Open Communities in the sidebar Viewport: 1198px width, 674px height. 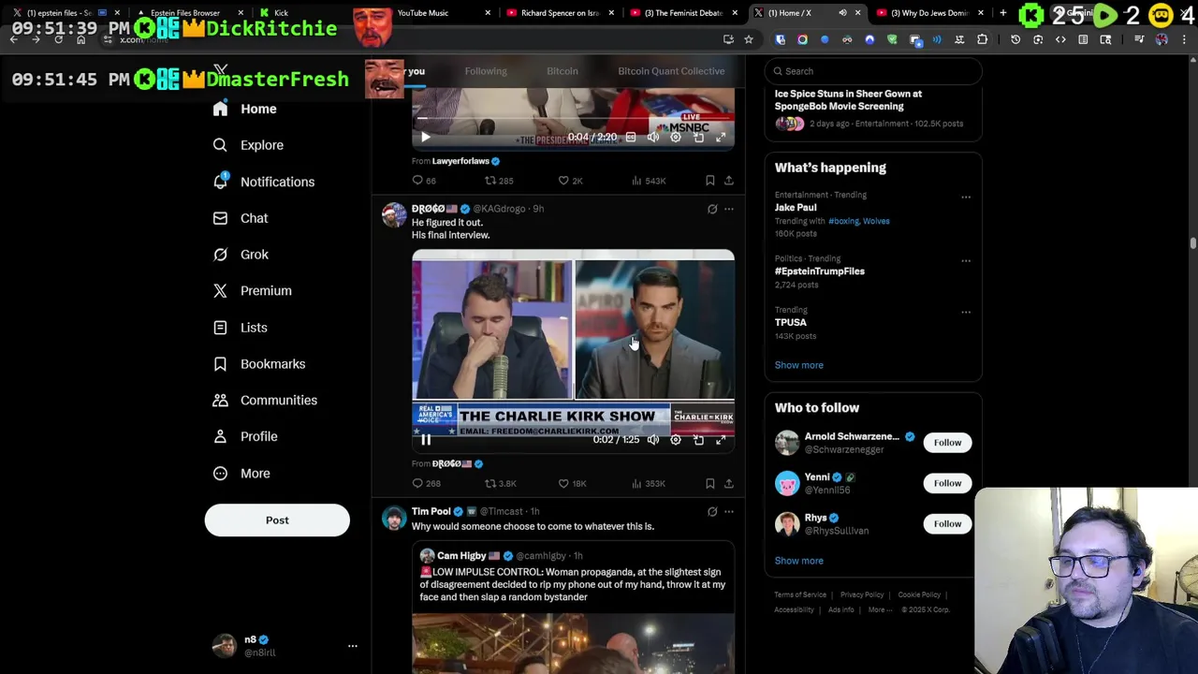tap(265, 401)
